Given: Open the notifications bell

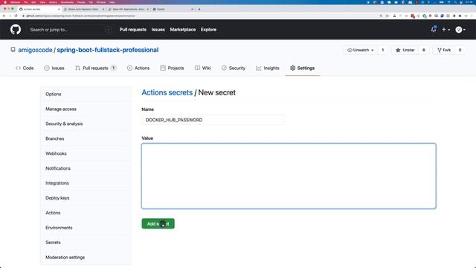Looking at the screenshot, I should coord(434,30).
